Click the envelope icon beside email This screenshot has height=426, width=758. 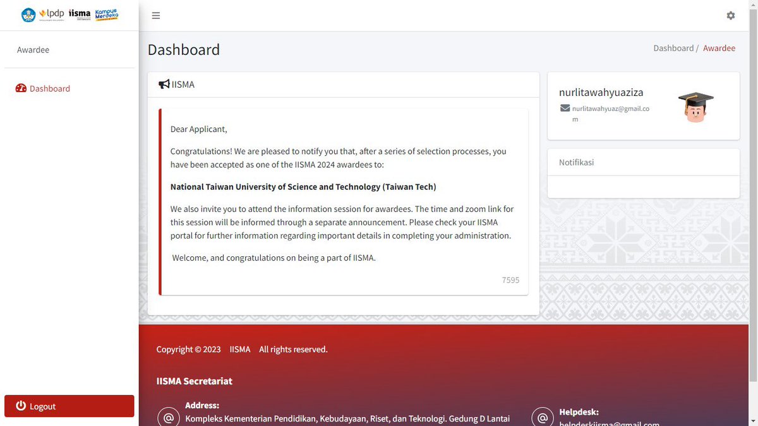click(x=565, y=109)
